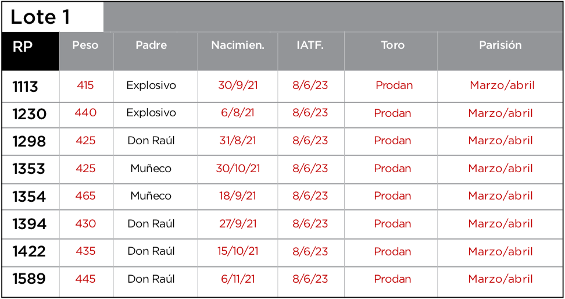Select the Parisión column header
The height and width of the screenshot is (299, 565).
pyautogui.click(x=500, y=45)
